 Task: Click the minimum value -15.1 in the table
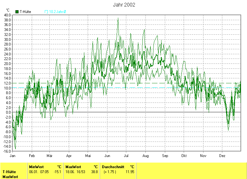[57, 172]
